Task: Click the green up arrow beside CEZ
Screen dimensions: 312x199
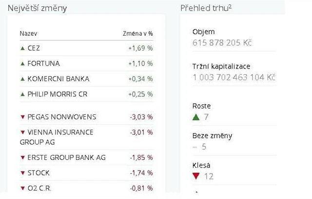Action: click(22, 48)
